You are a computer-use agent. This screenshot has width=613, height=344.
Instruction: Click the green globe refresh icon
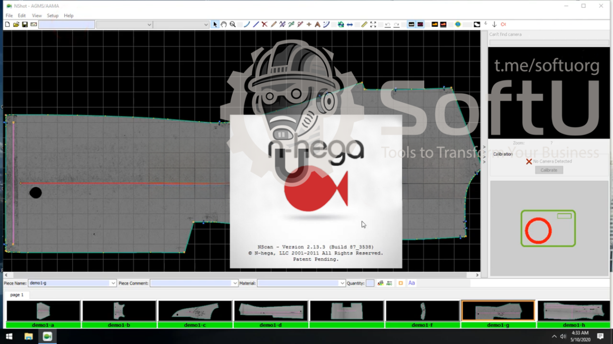(x=341, y=24)
